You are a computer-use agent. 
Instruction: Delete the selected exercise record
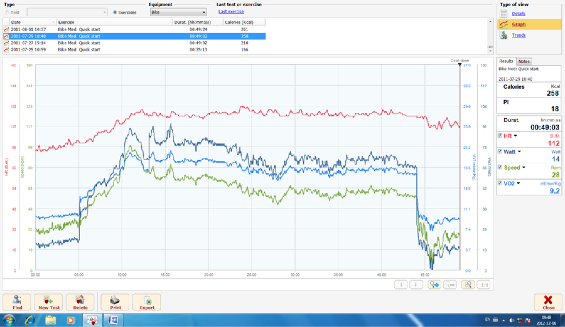80,302
